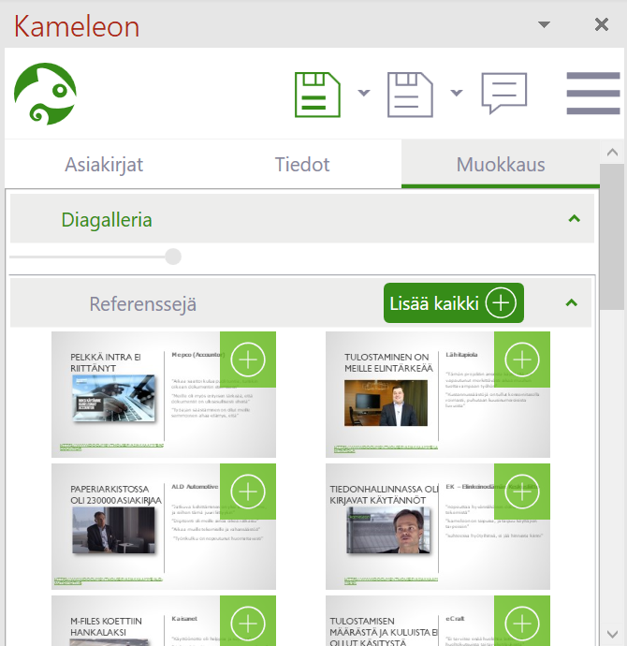The height and width of the screenshot is (646, 627).
Task: Click the Lisää kaikki button
Action: tap(453, 303)
